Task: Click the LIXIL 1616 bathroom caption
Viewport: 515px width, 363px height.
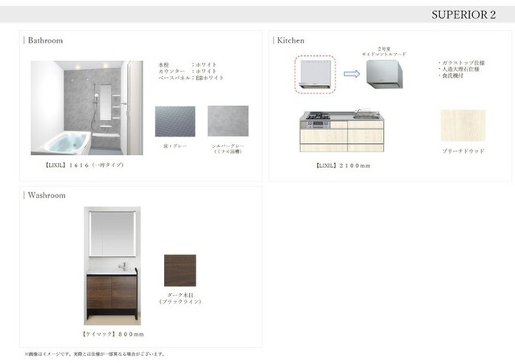Action: coord(84,165)
